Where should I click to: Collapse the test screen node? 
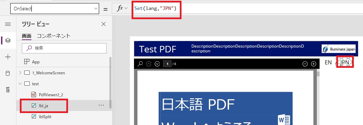point(20,84)
